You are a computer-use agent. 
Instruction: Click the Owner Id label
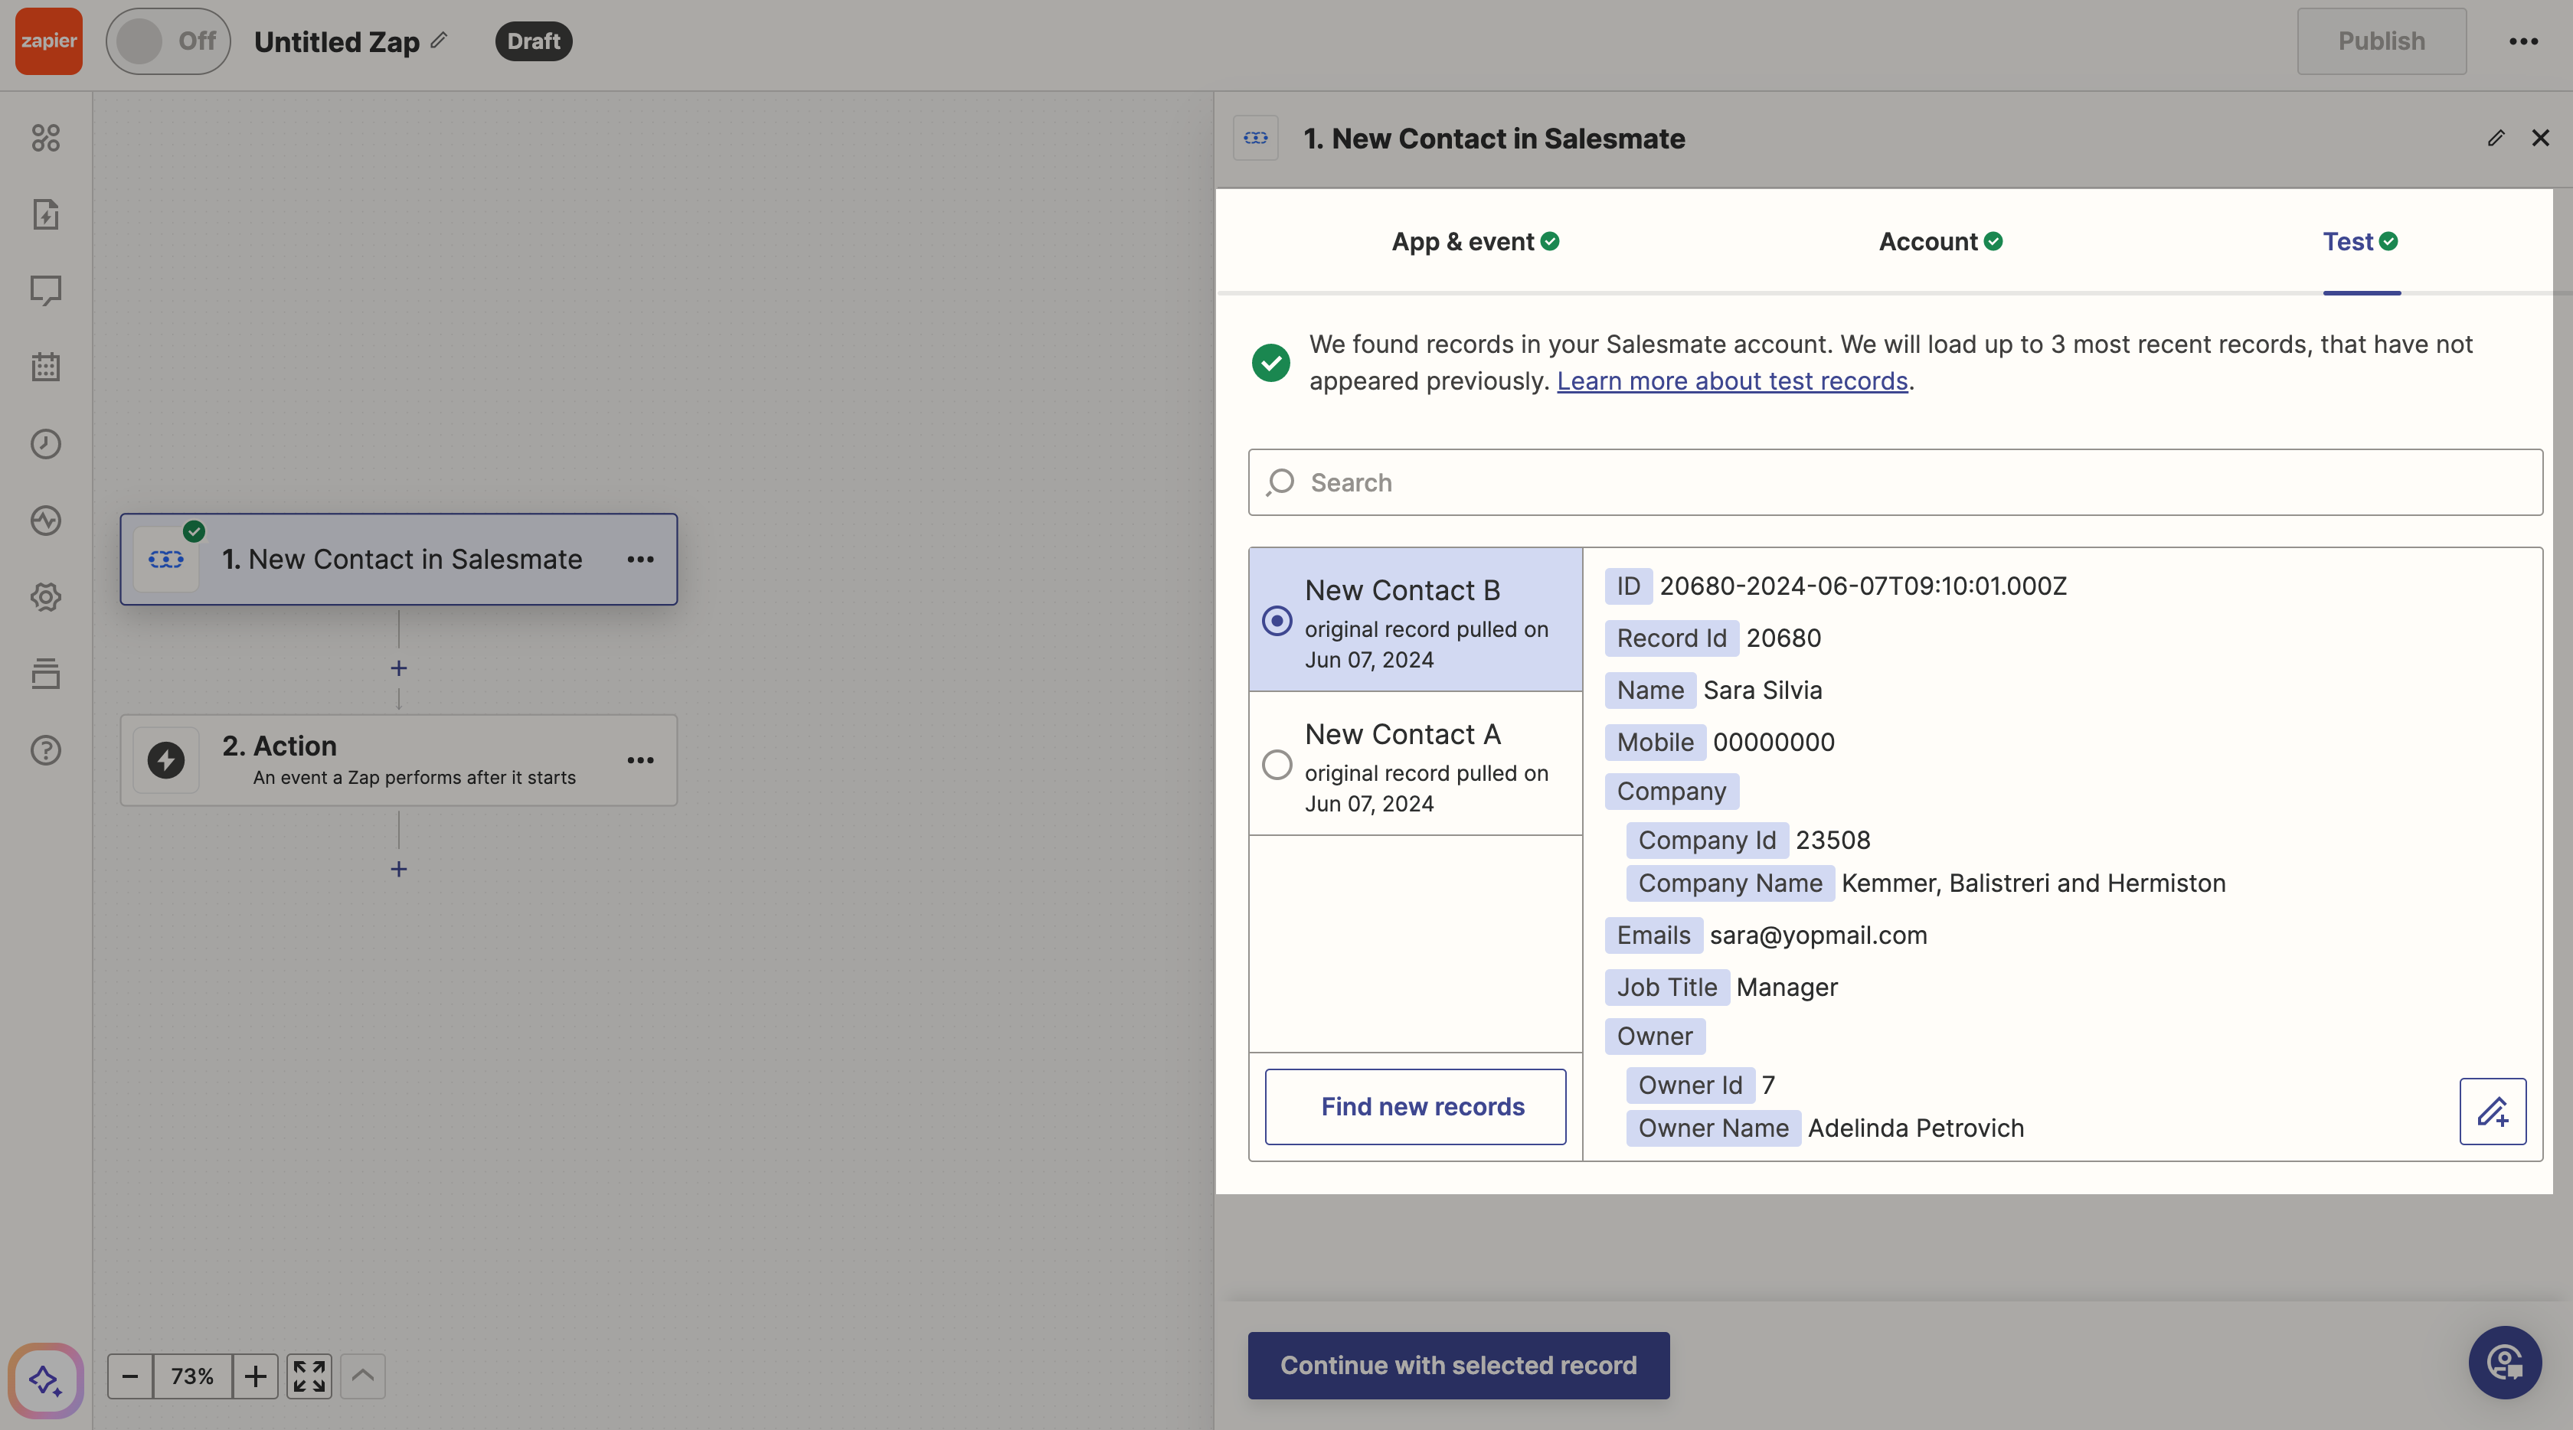click(x=1690, y=1085)
